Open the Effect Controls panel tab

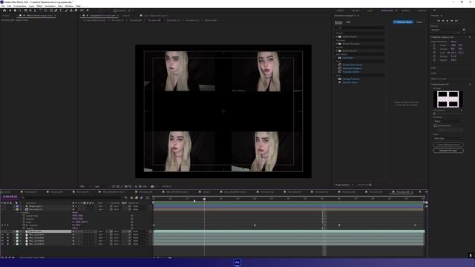(x=39, y=16)
